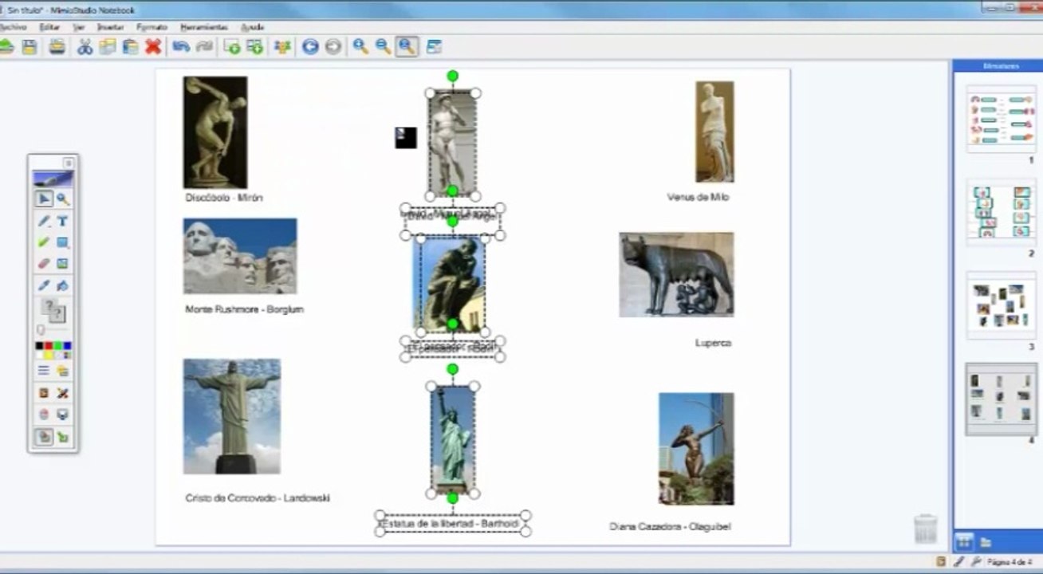Click the green-and-orange icon before the page arrows
The image size is (1043, 574).
click(x=282, y=47)
